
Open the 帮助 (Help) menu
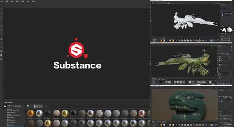tap(33, 1)
